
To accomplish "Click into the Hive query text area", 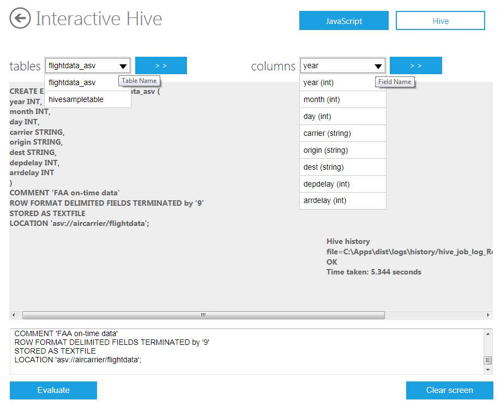I will pos(246,351).
